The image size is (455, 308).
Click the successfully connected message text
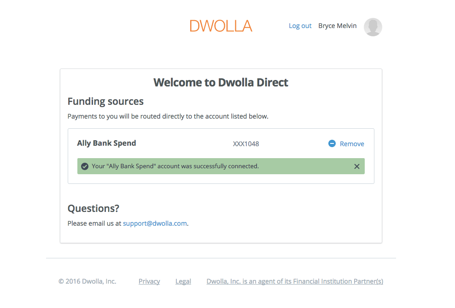click(x=175, y=166)
